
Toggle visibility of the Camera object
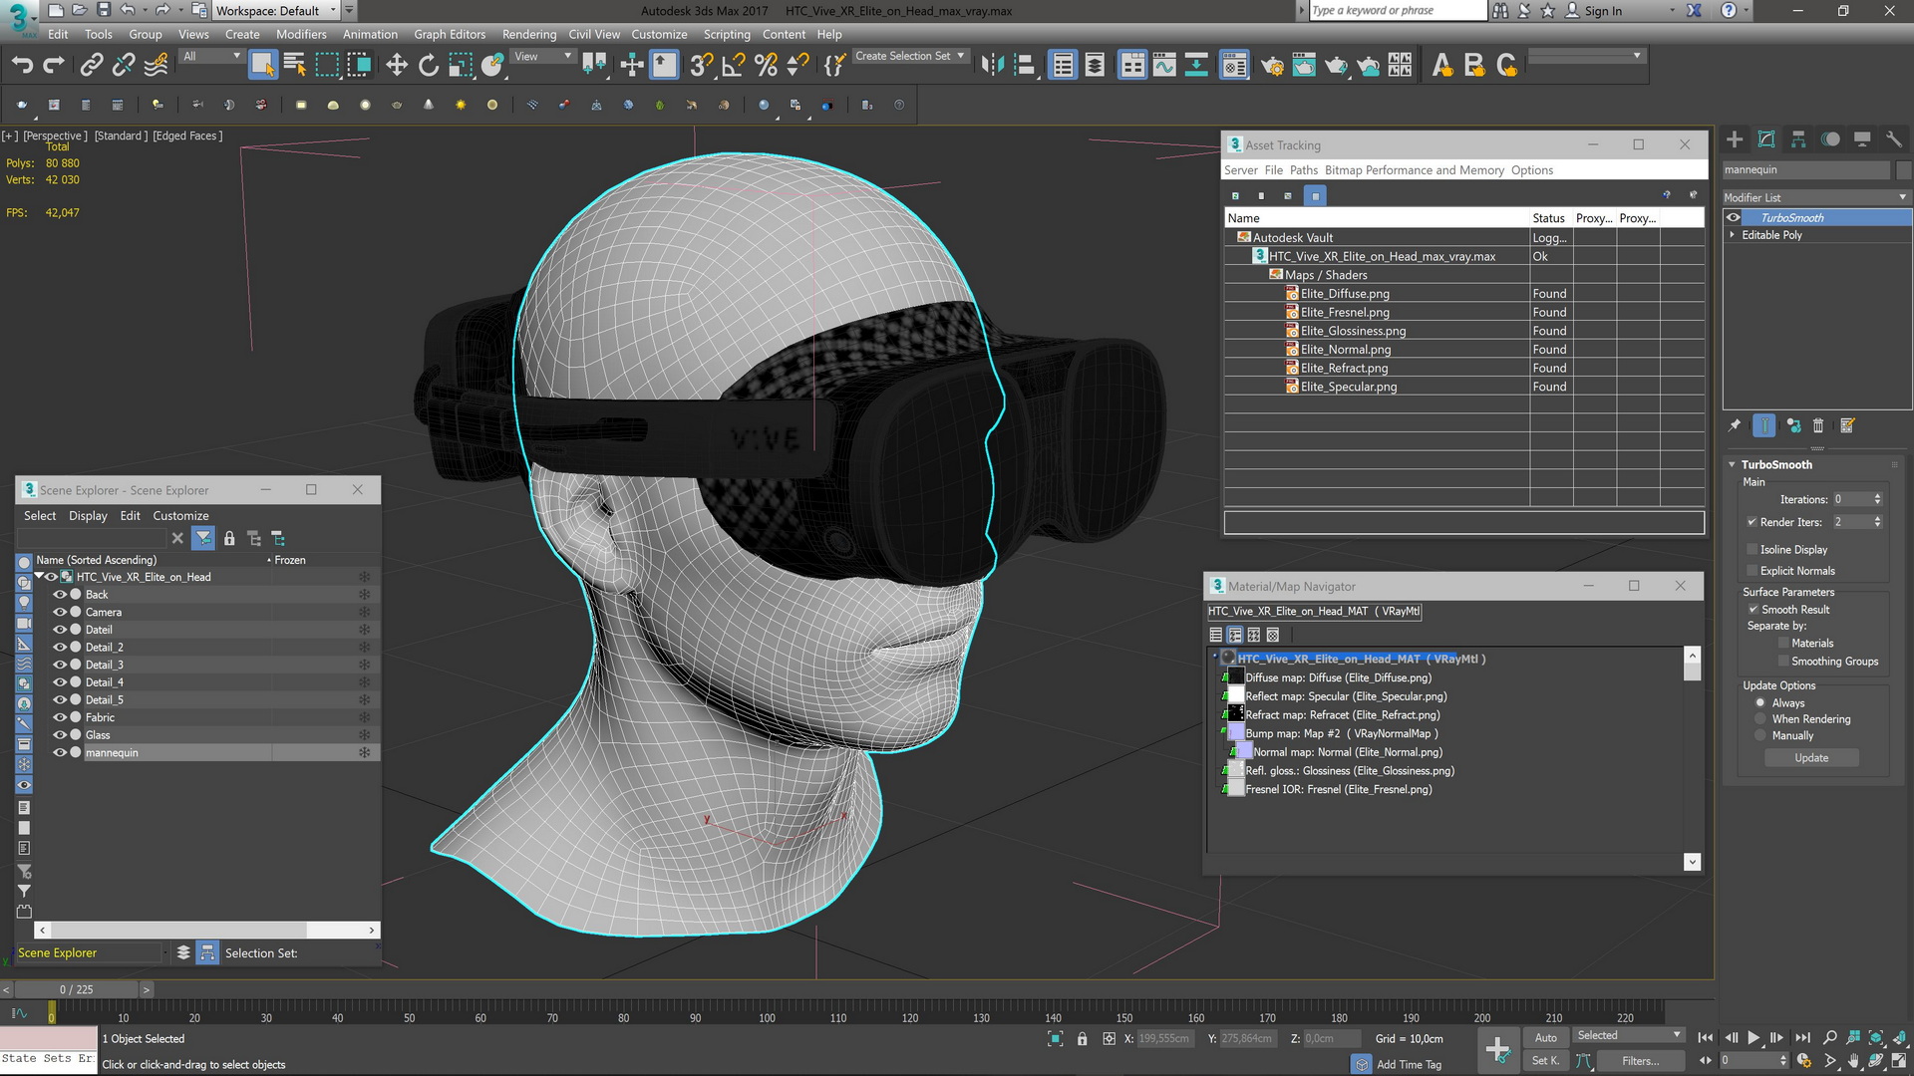[x=59, y=612]
